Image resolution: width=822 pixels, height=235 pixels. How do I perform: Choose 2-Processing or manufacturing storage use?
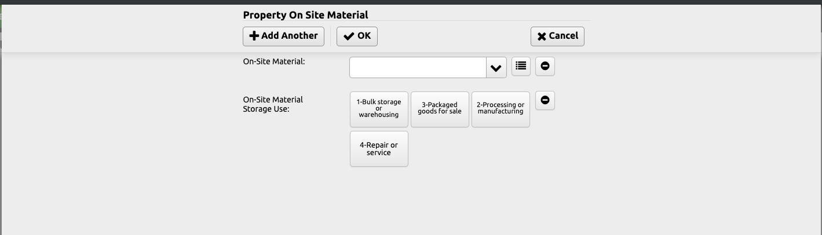point(500,109)
